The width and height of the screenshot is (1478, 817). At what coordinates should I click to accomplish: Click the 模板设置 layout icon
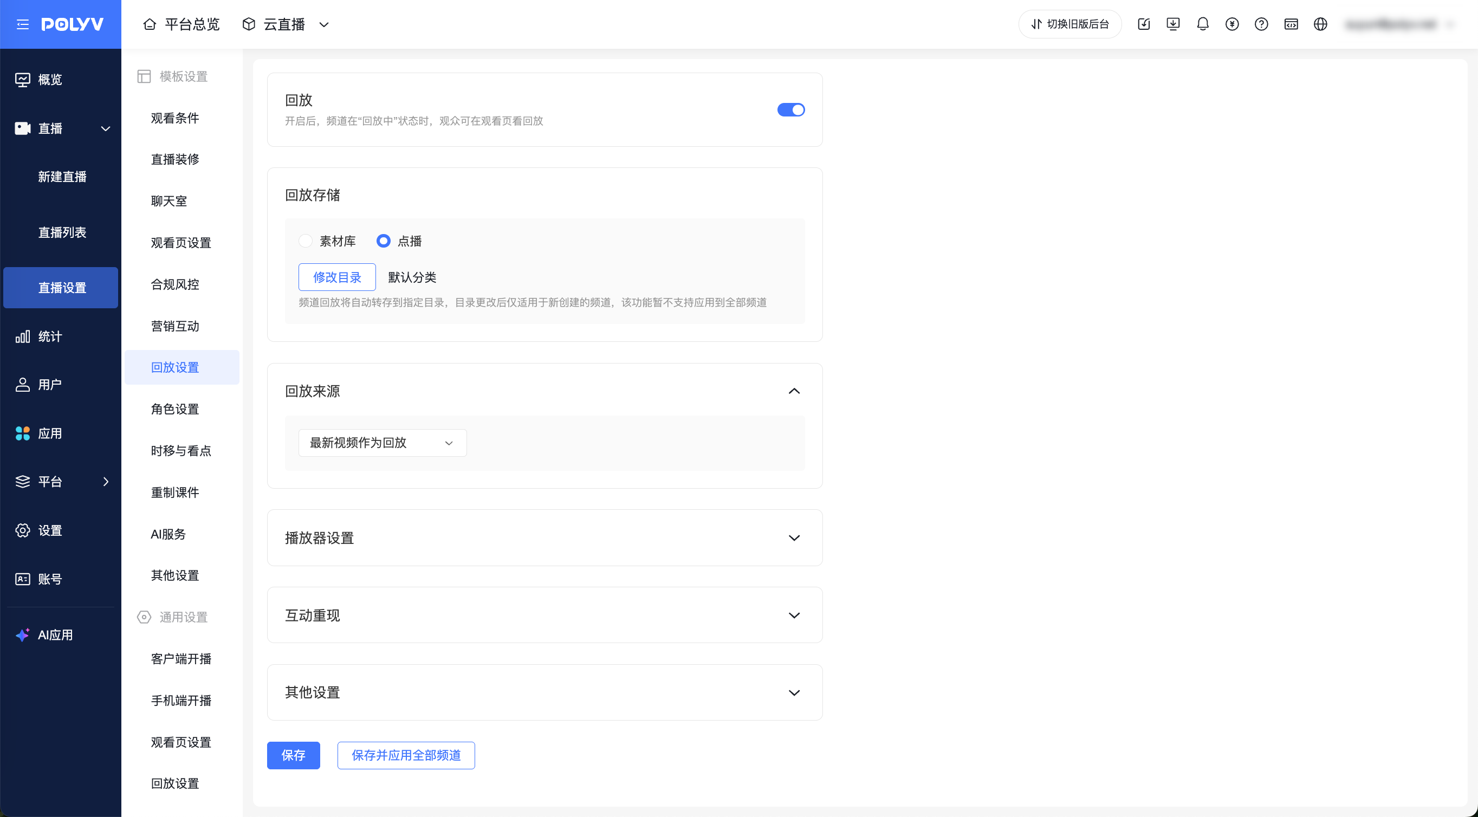[x=144, y=76]
